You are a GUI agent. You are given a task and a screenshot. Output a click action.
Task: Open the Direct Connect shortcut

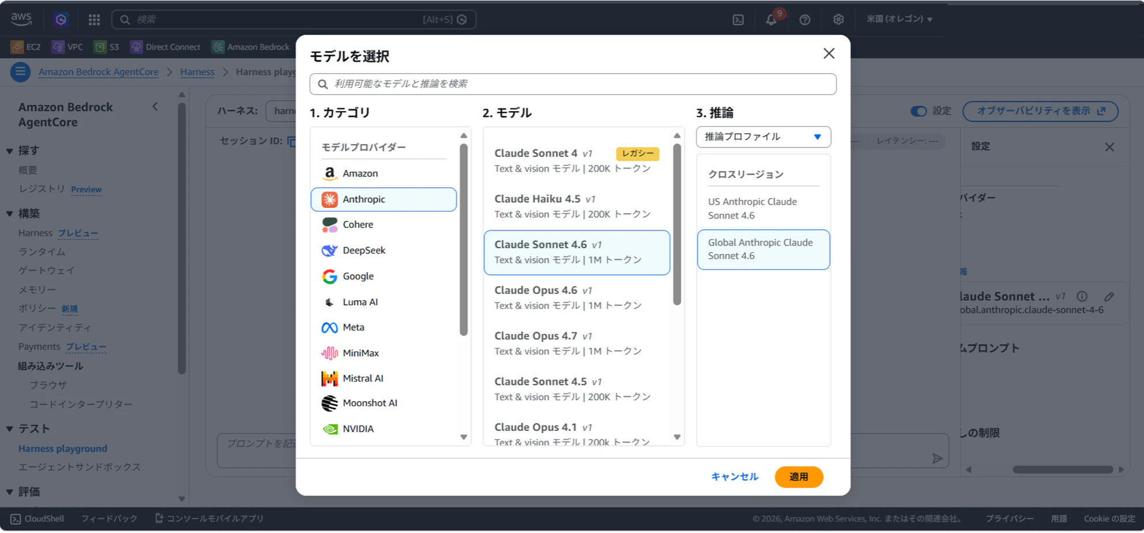click(x=166, y=47)
